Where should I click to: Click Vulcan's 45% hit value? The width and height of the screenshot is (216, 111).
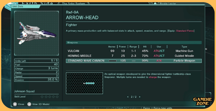[x=145, y=51]
